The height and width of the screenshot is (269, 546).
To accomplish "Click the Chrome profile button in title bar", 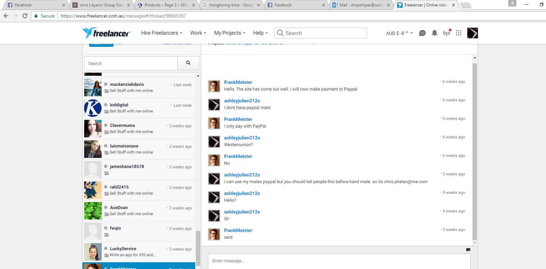I will 512,3.
